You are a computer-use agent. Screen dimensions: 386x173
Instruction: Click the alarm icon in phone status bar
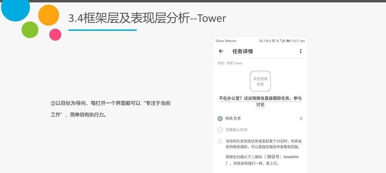pos(273,41)
